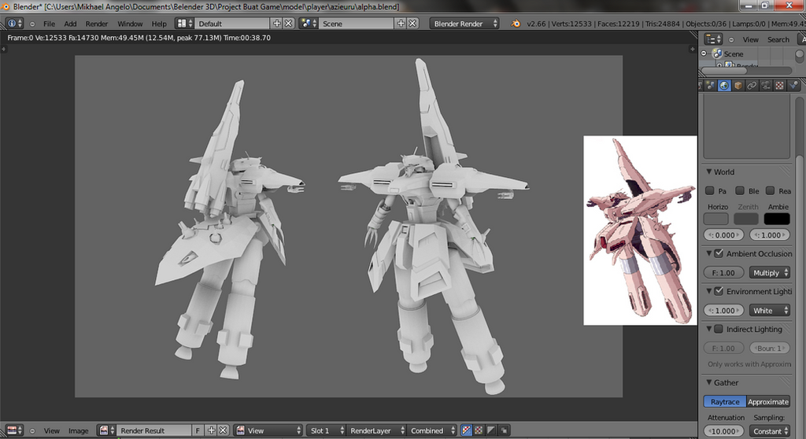The width and height of the screenshot is (806, 439).
Task: Open Object Constraints properties tab
Action: coord(752,85)
